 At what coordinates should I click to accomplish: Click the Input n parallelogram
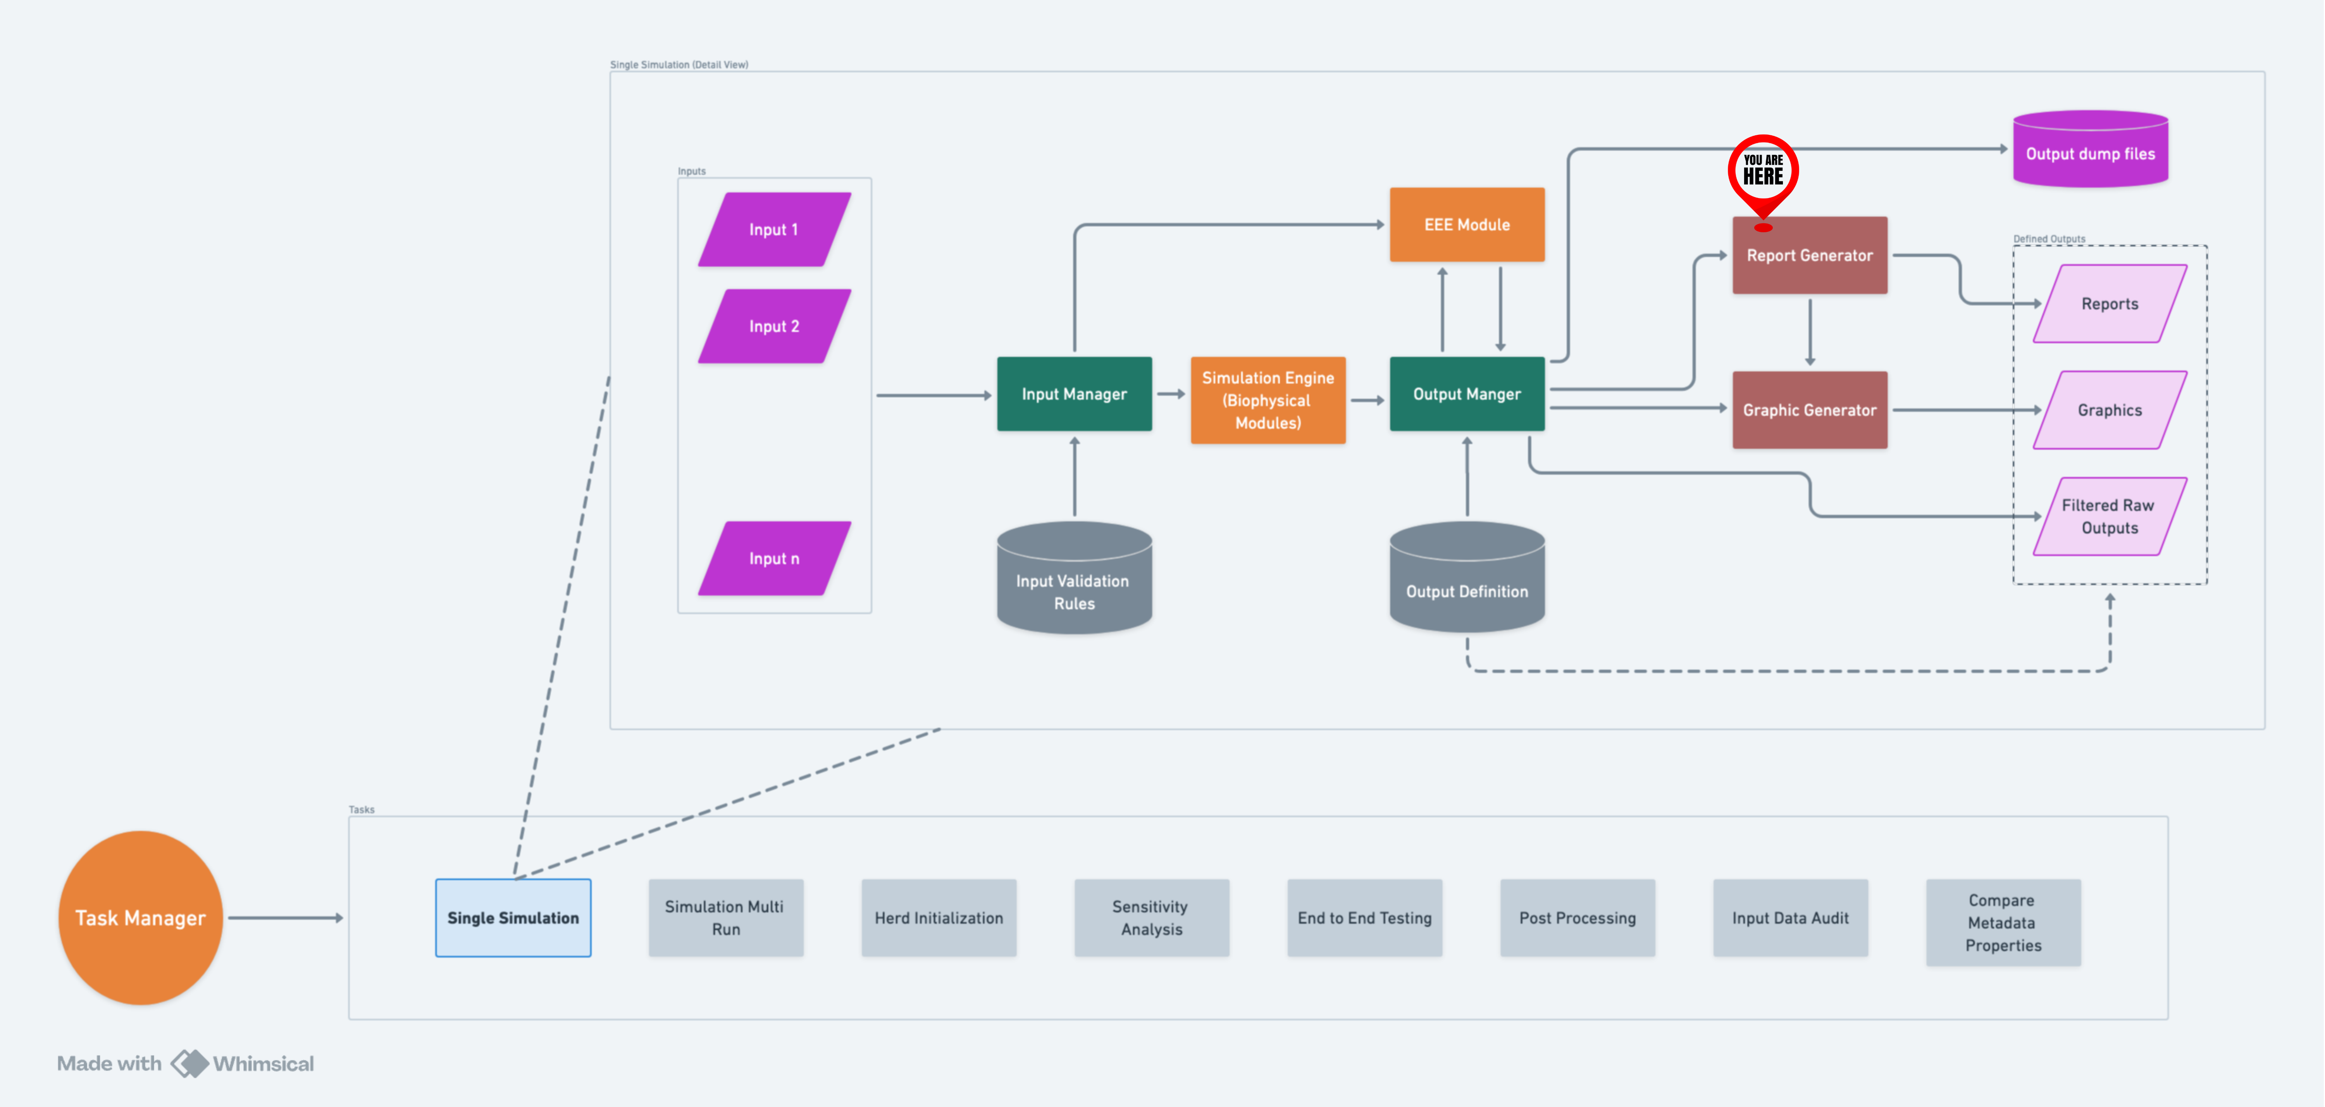click(x=774, y=558)
